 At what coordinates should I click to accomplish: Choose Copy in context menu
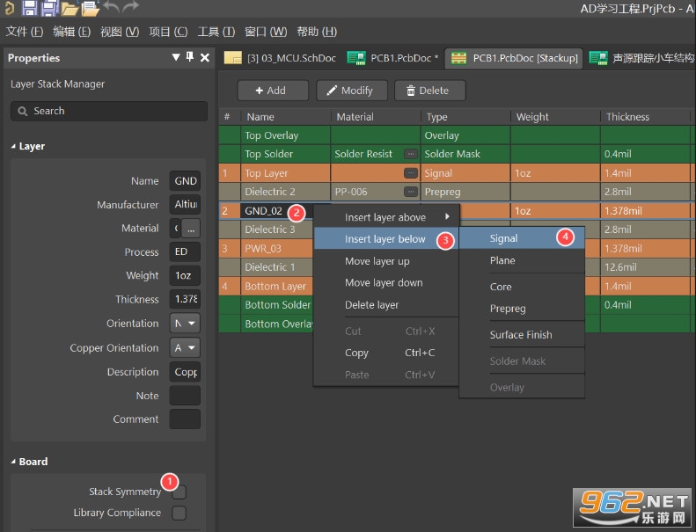click(385, 353)
